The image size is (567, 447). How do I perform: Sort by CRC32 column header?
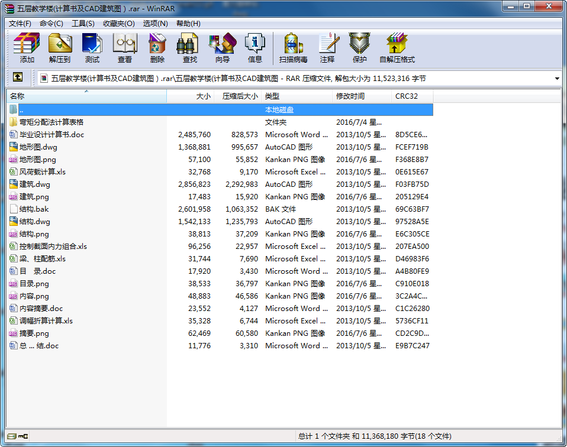413,96
